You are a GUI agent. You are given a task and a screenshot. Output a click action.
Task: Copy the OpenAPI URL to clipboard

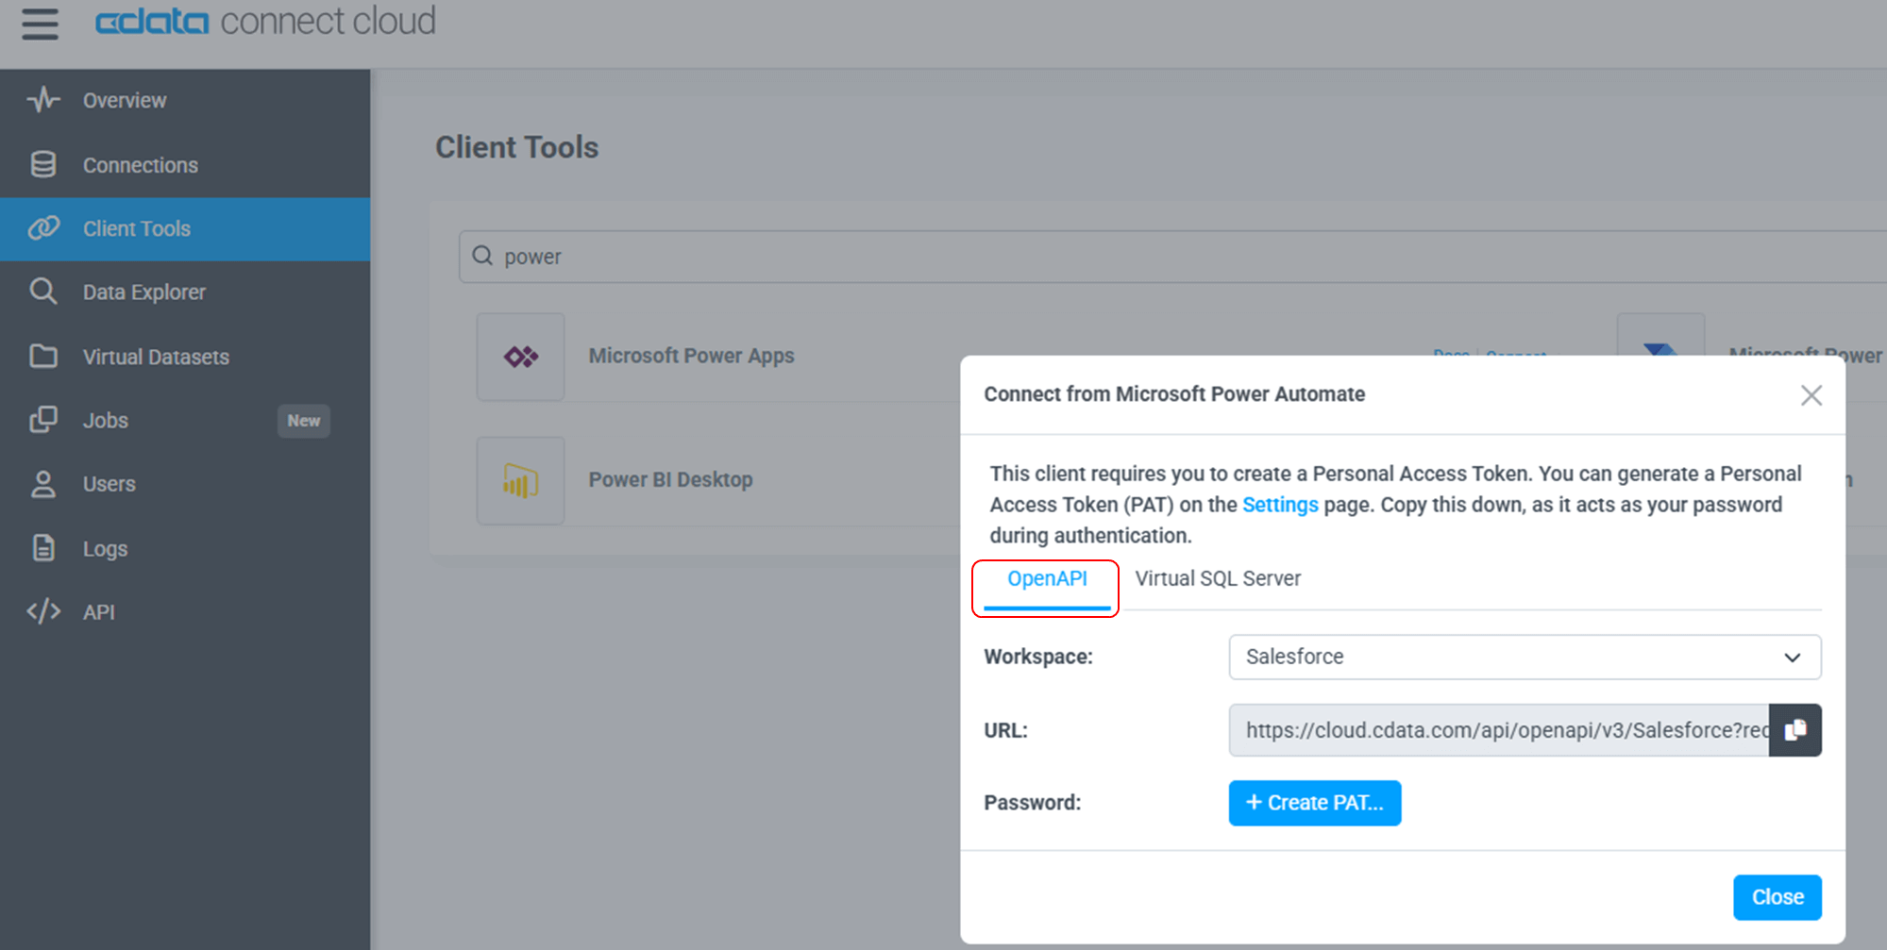click(1794, 730)
